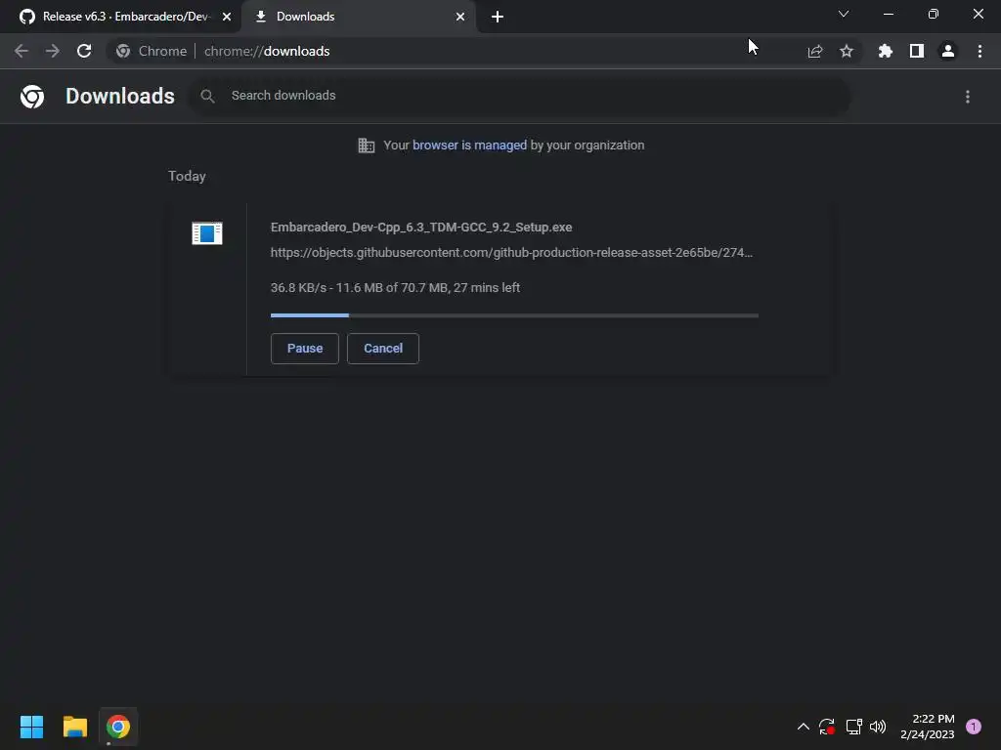
Task: Click the Chrome logo beside Downloads title
Action: [32, 97]
